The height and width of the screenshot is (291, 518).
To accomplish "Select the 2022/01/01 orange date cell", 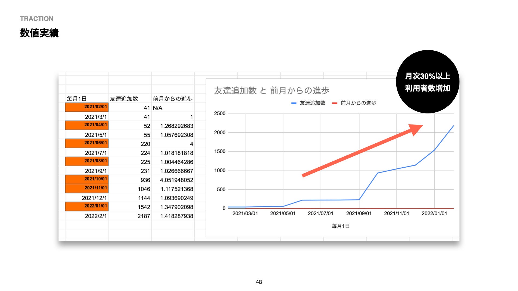I will tap(87, 206).
